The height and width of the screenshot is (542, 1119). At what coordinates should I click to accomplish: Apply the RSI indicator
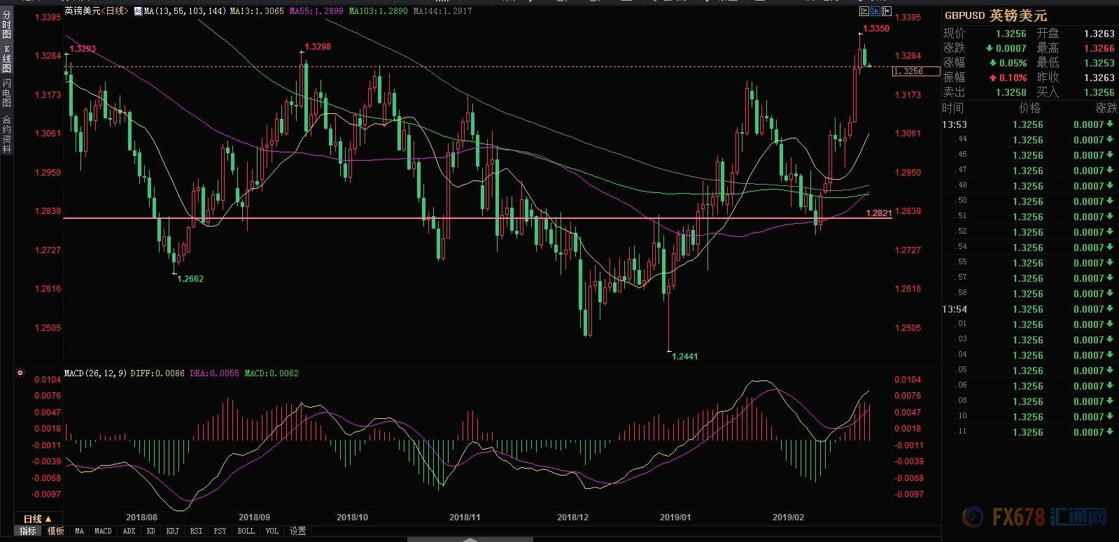(197, 531)
